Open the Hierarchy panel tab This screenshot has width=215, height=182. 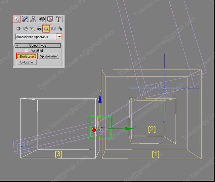pyautogui.click(x=34, y=19)
